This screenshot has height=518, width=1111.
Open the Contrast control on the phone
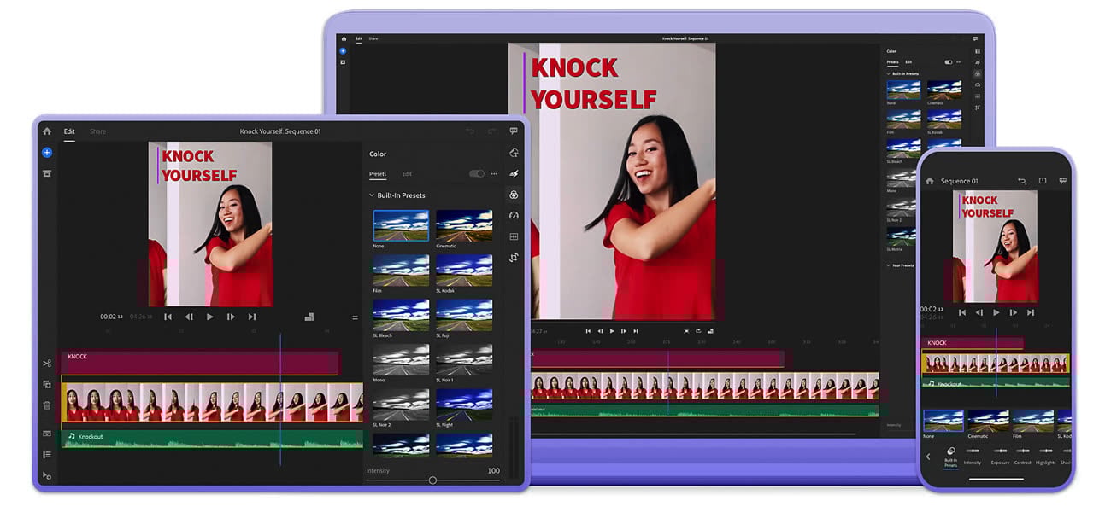tap(1023, 457)
